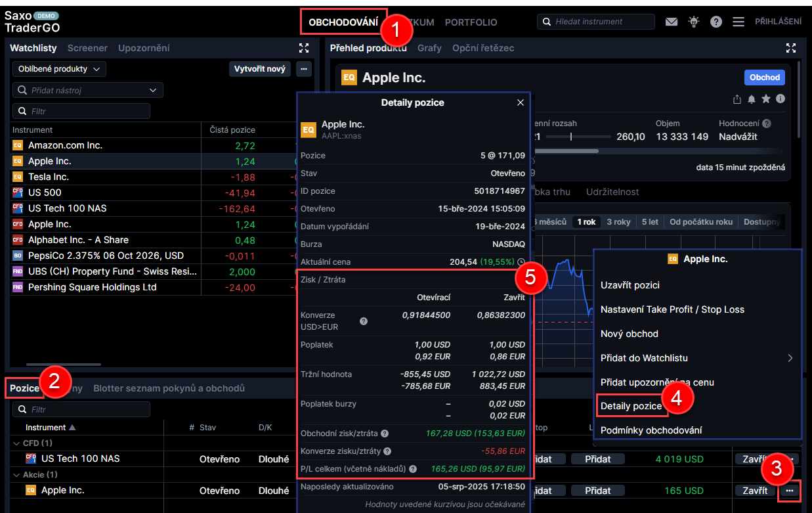Open the Oblíbené produkty watchlist dropdown

tap(59, 69)
